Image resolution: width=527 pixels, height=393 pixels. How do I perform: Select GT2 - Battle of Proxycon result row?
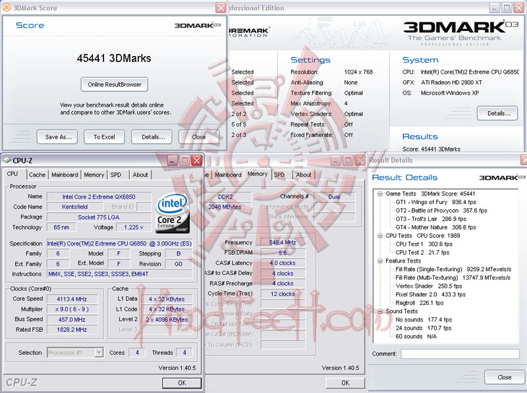(441, 211)
